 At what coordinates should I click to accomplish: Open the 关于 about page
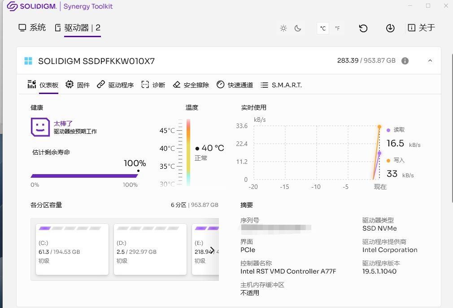[x=422, y=28]
